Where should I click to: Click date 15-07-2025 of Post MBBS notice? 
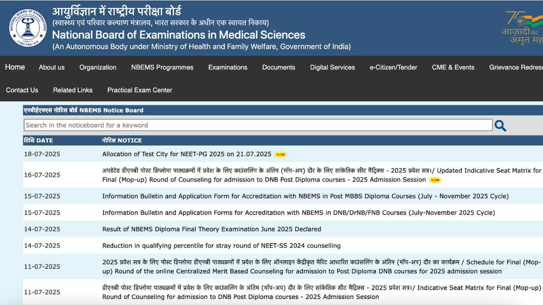42,196
